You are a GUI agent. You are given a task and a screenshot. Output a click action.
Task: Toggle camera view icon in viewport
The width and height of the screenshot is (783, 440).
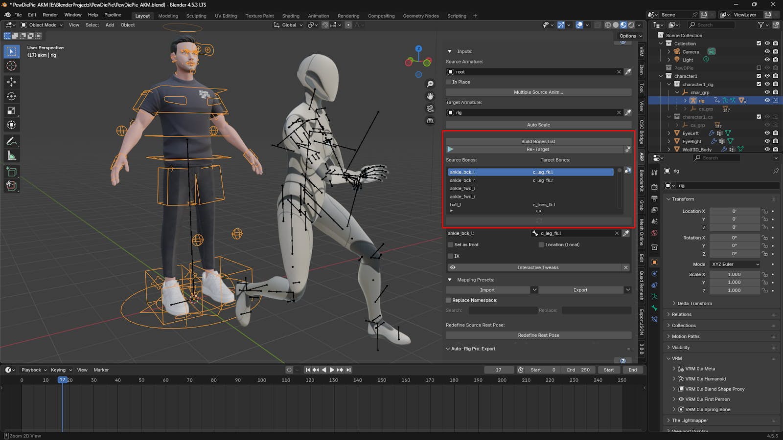tap(430, 109)
